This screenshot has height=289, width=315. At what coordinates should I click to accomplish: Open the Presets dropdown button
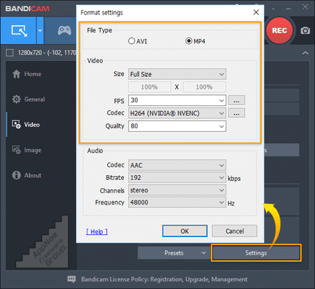[x=174, y=253]
